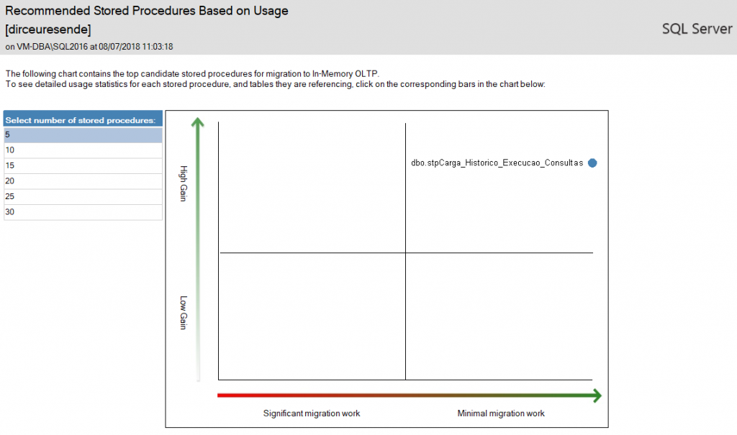This screenshot has width=737, height=435.
Task: Click the SQL Server logo text
Action: [697, 29]
